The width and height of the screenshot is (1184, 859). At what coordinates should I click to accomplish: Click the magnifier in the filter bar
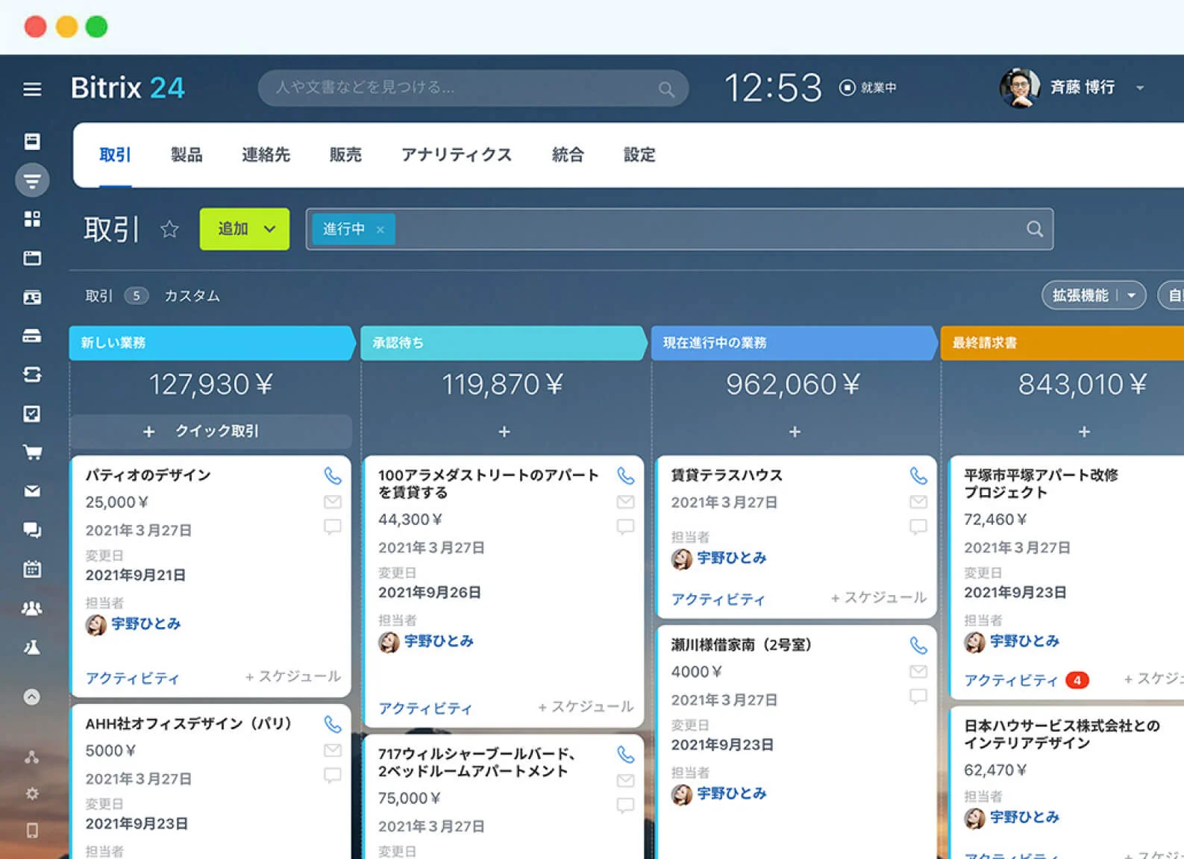1034,229
